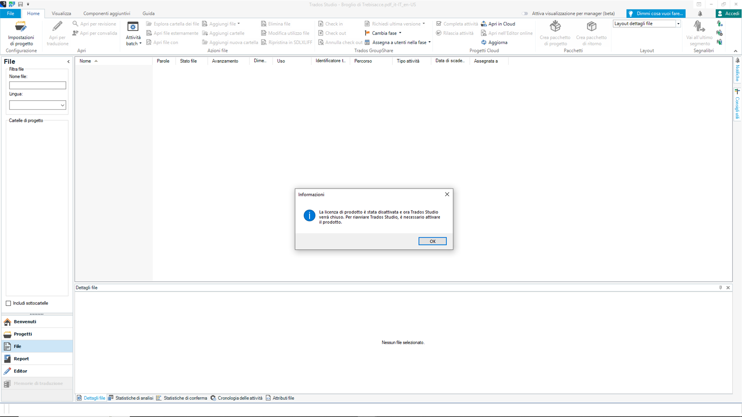Open the Report view
Image resolution: width=742 pixels, height=417 pixels.
(37, 358)
